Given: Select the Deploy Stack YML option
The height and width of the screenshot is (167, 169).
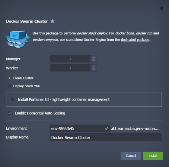Looking at the screenshot, I should [9, 86].
